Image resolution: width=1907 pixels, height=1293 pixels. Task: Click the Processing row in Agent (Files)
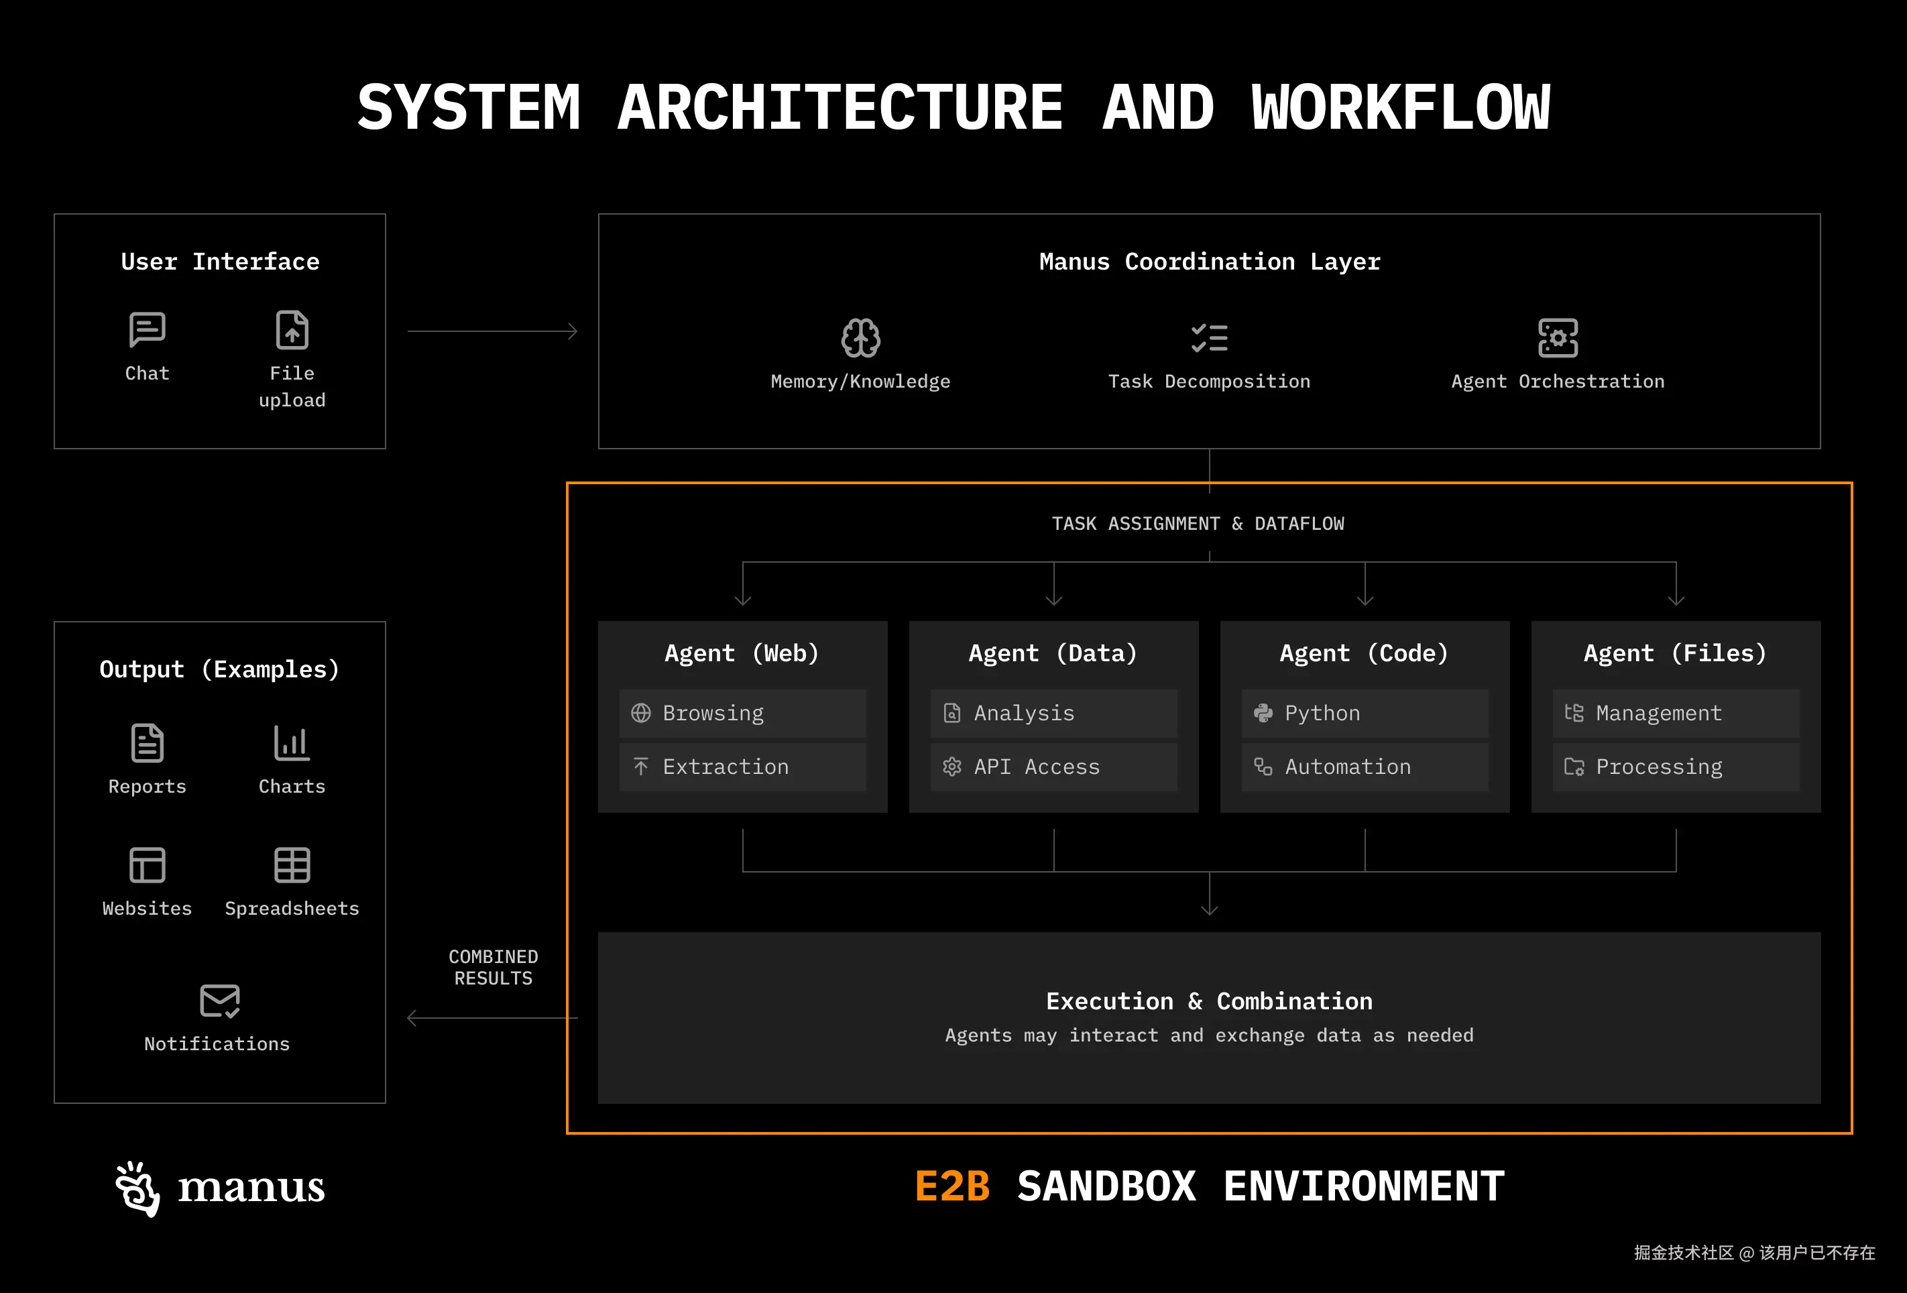click(x=1675, y=767)
